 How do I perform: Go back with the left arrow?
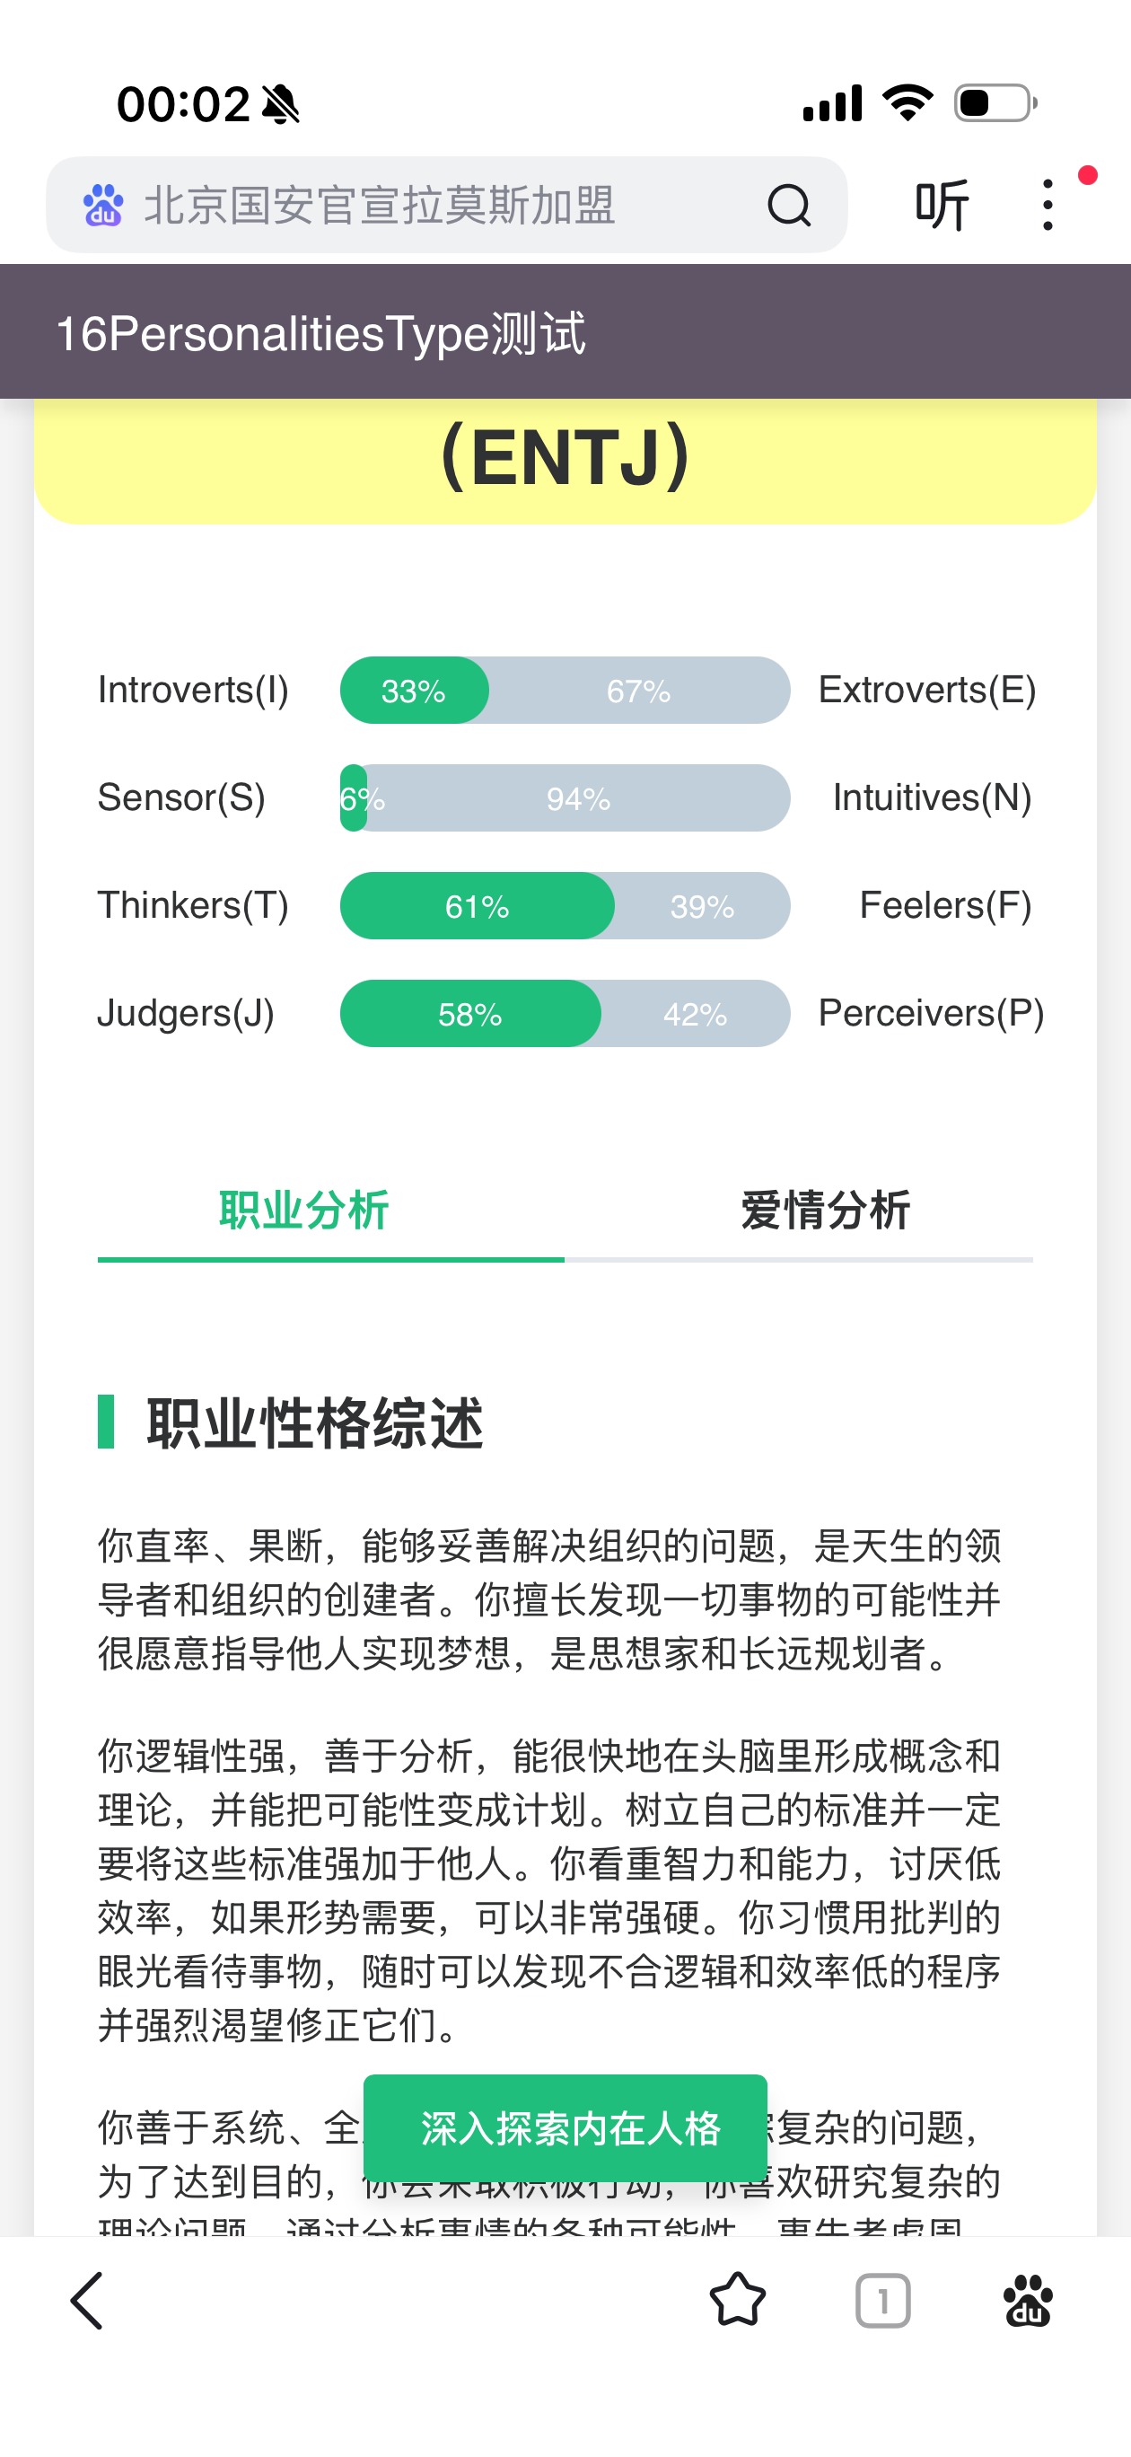(87, 2301)
